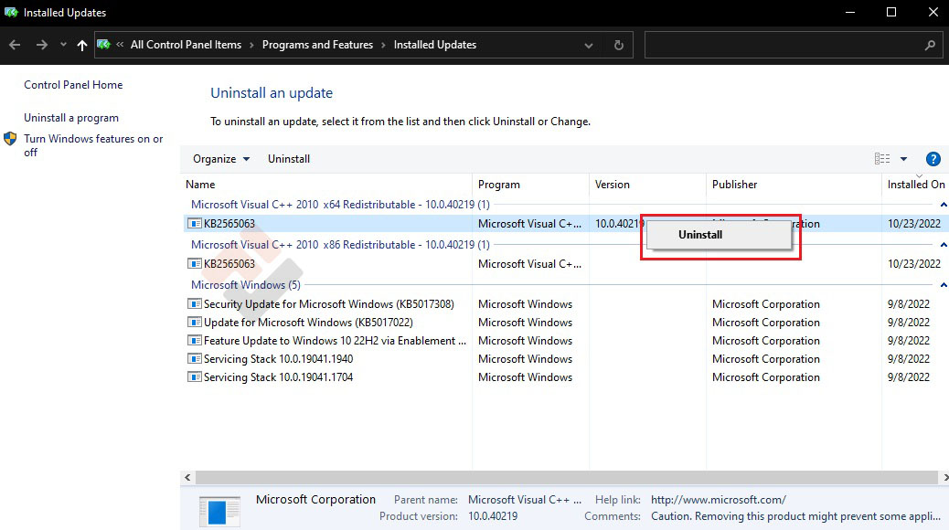Click Uninstall in the toolbar
The height and width of the screenshot is (530, 949).
tap(289, 159)
